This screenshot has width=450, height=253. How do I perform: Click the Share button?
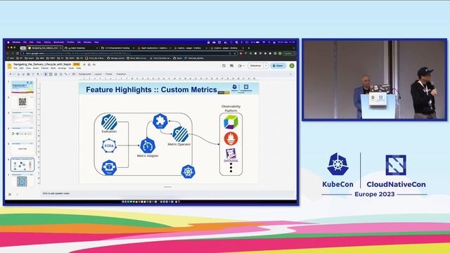pos(278,65)
